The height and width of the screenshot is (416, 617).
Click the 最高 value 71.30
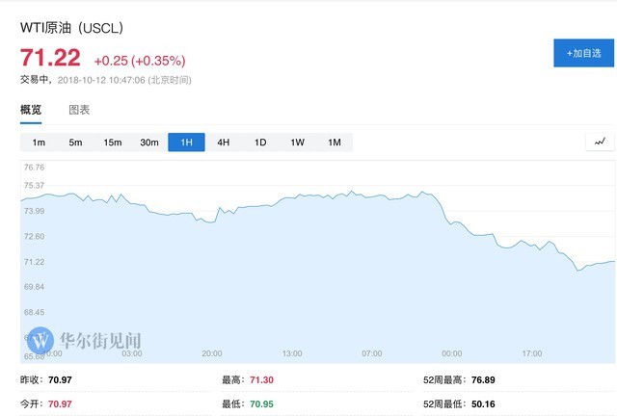261,379
